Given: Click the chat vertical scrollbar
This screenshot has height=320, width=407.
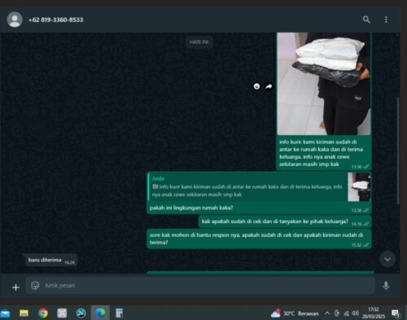Looking at the screenshot, I should [x=398, y=151].
